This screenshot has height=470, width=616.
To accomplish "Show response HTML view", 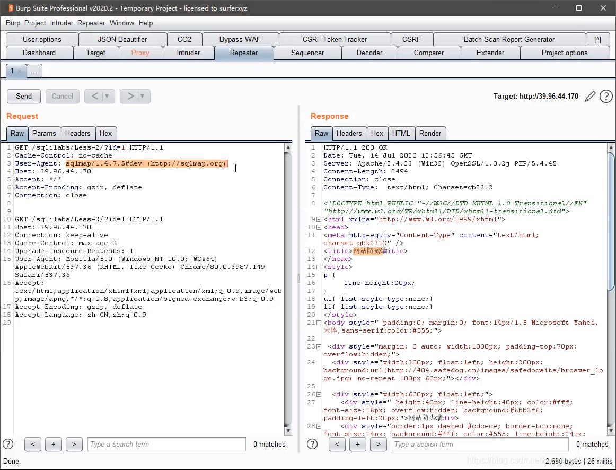I will [x=401, y=133].
